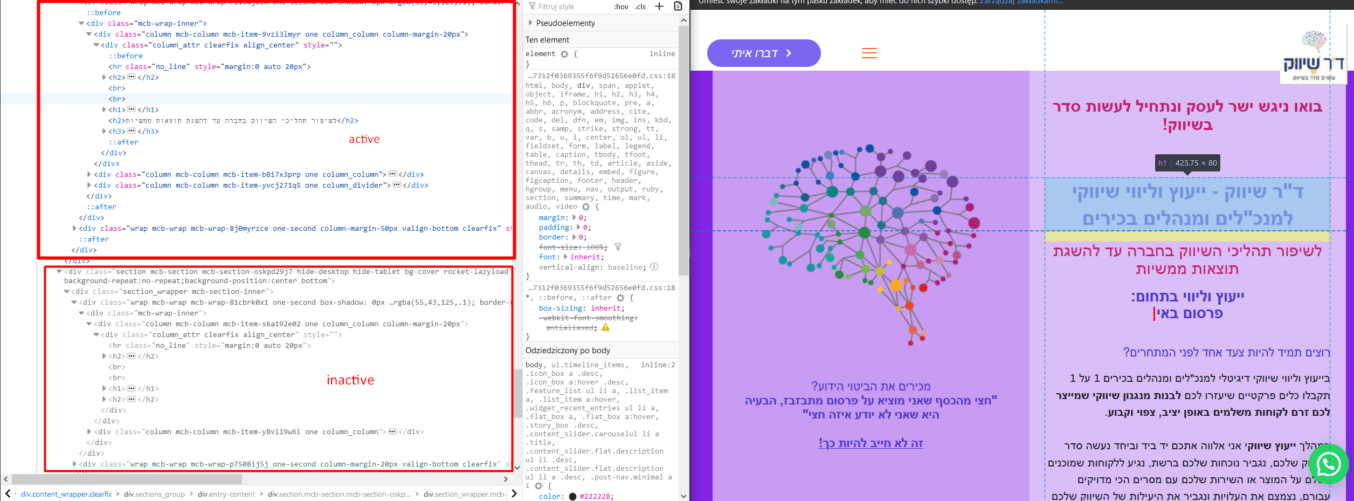The width and height of the screenshot is (1354, 501).
Task: Select div.section_wrapper.mcb- breadcrumb
Action: [x=465, y=494]
